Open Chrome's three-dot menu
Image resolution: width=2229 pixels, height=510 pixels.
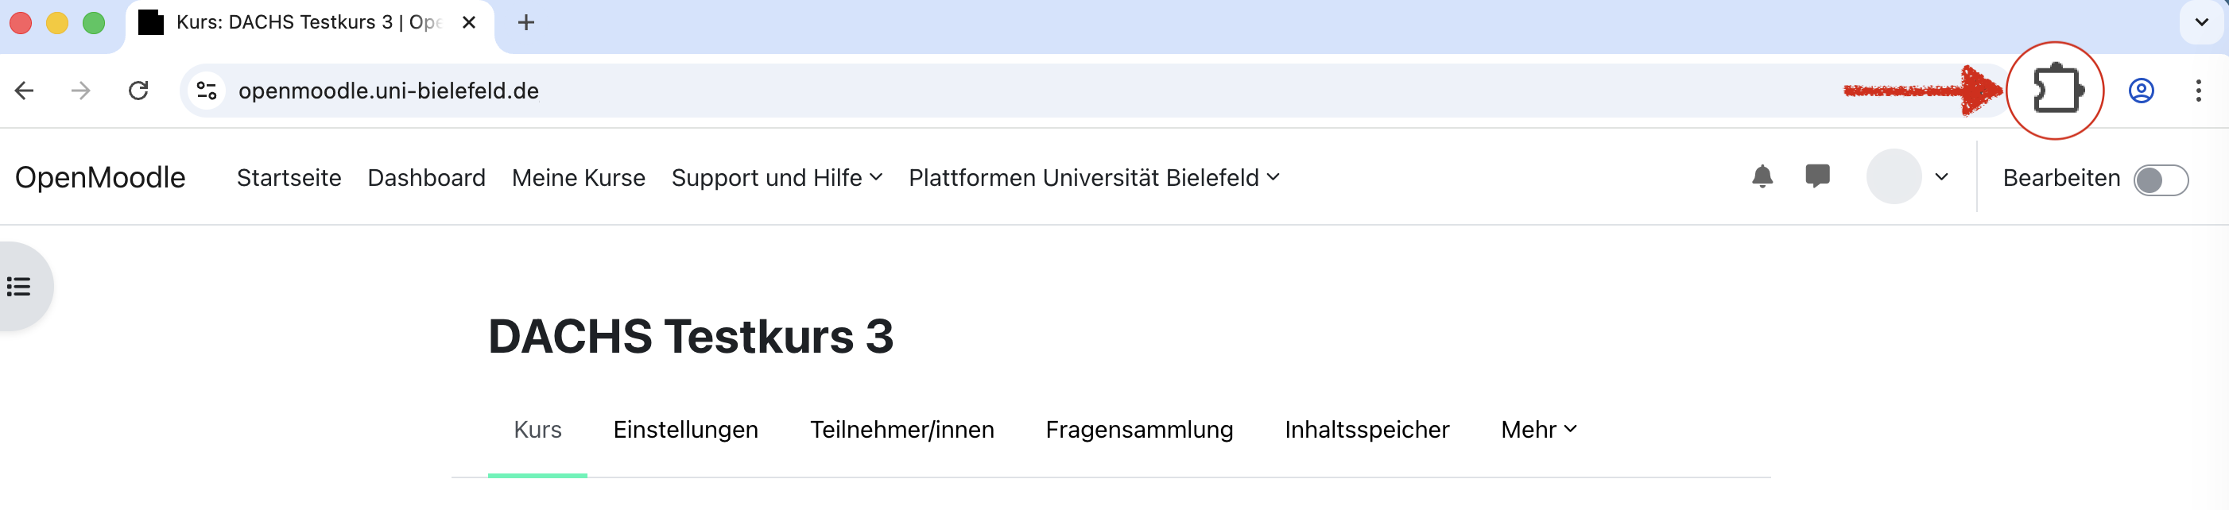point(2200,91)
